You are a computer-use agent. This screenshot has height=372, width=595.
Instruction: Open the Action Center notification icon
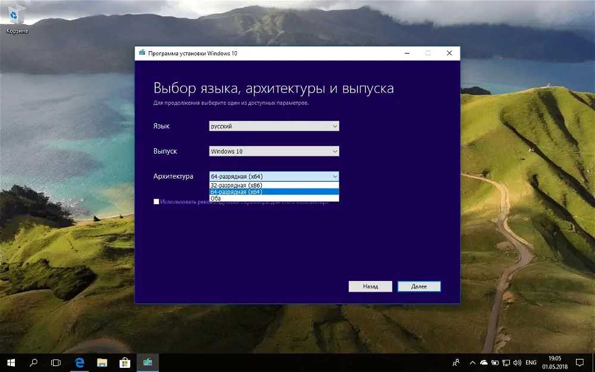coord(580,363)
